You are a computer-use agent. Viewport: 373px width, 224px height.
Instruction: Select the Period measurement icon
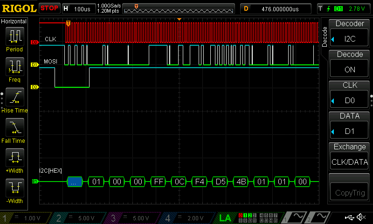[15, 36]
